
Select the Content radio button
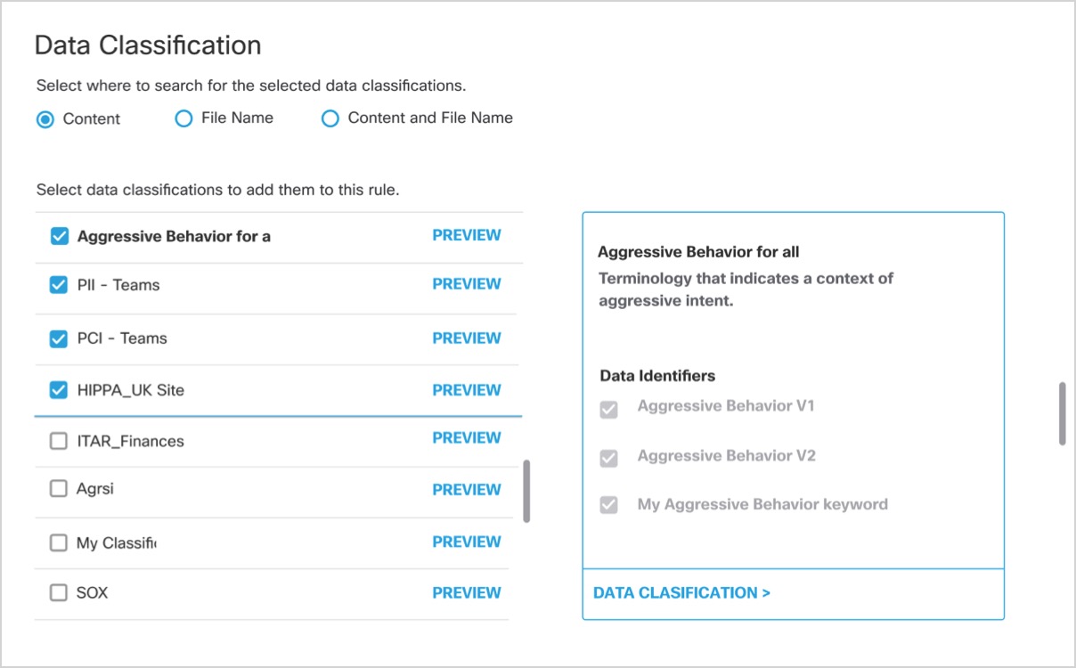click(x=45, y=119)
